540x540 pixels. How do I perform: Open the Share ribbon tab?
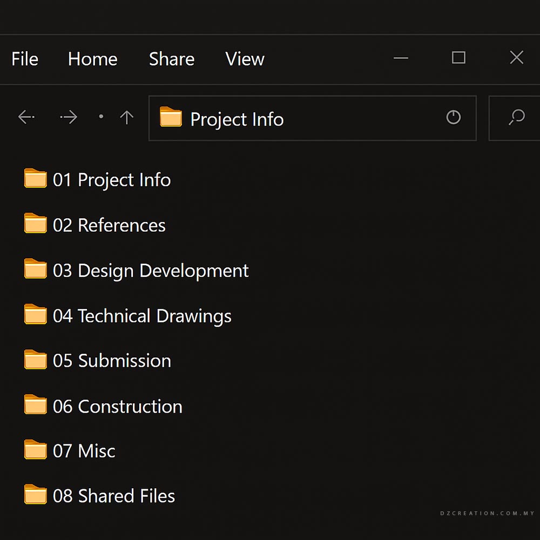click(x=171, y=59)
